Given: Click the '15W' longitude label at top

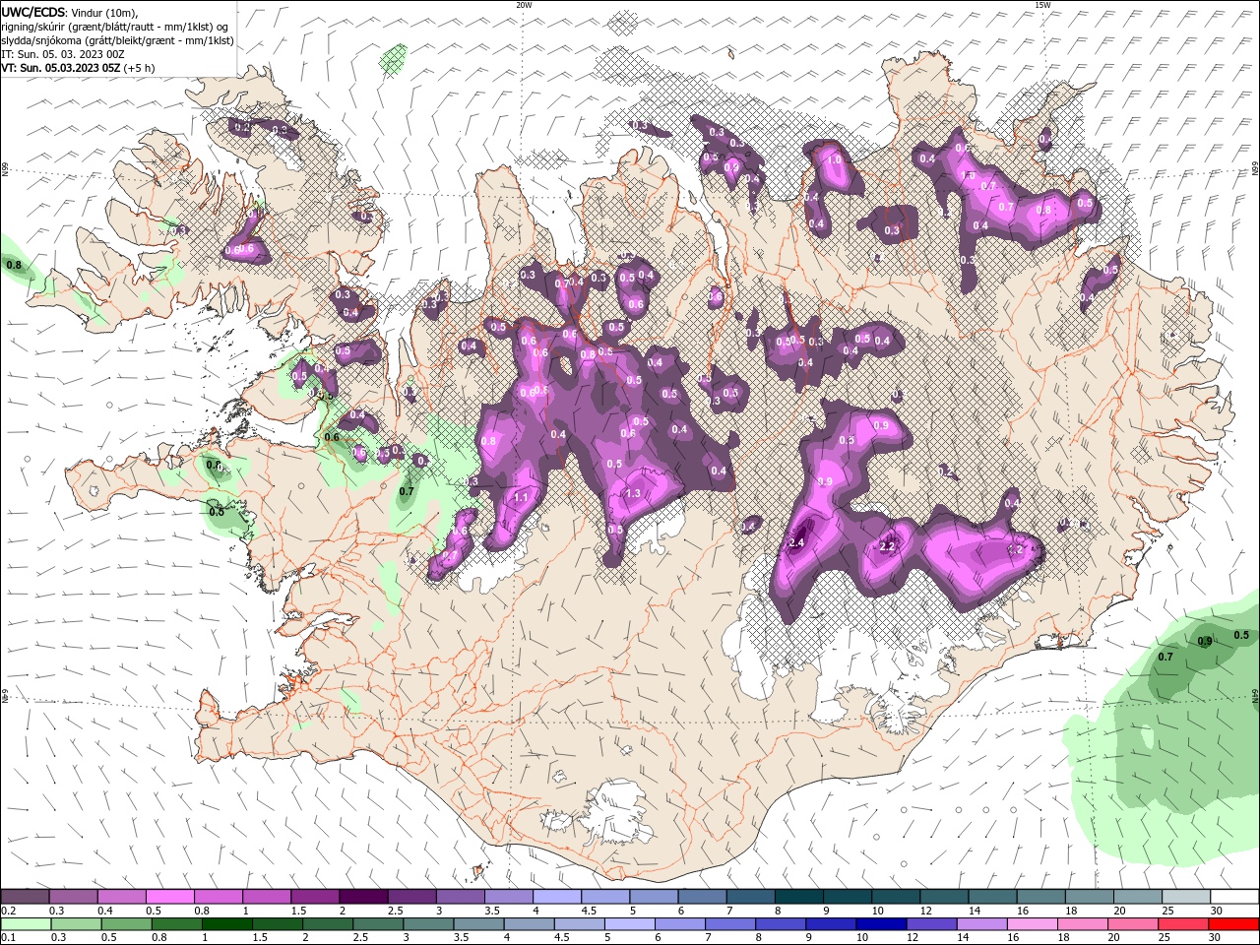Looking at the screenshot, I should pos(1042,5).
